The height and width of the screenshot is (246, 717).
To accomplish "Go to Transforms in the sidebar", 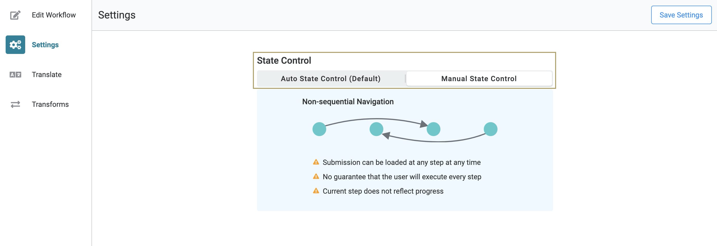I will [x=50, y=104].
